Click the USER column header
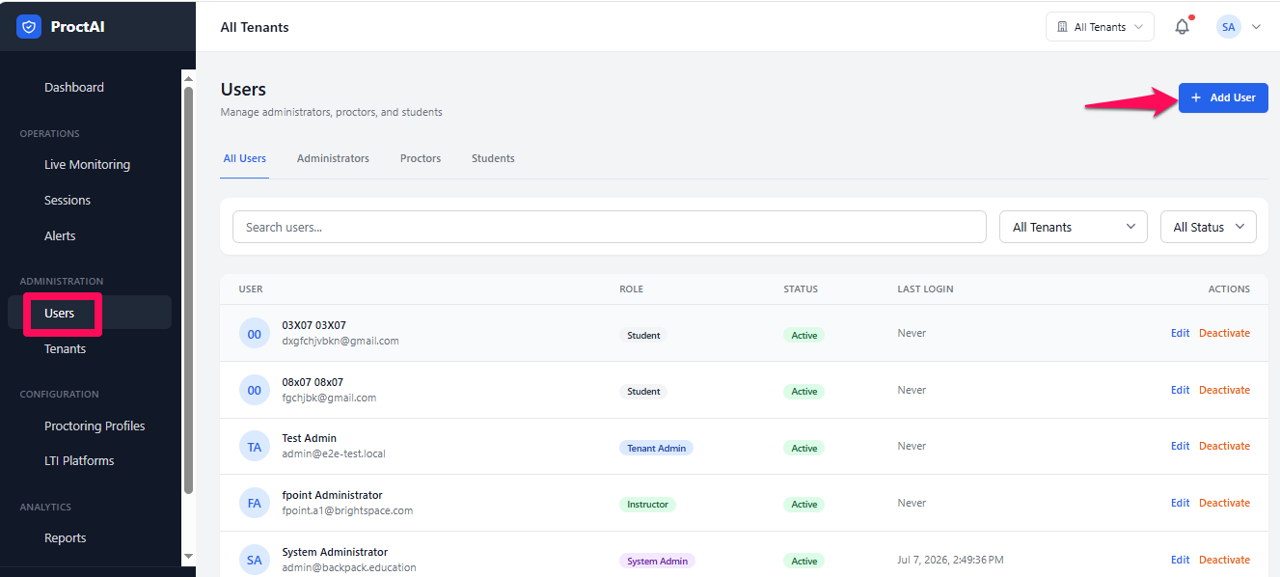The image size is (1280, 577). click(x=251, y=288)
